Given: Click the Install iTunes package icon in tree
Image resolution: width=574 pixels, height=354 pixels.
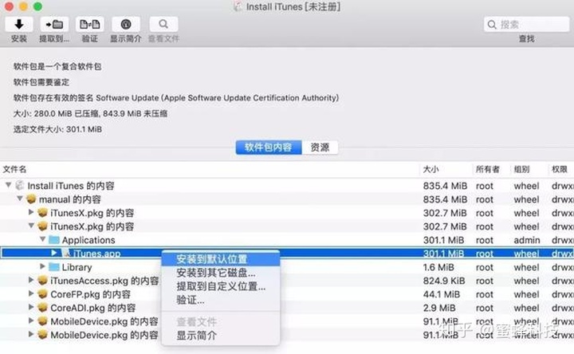Looking at the screenshot, I should tap(20, 186).
